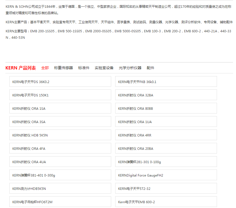This screenshot has height=208, width=236.
Task: Select the 全部 category tab
Action: (45, 68)
